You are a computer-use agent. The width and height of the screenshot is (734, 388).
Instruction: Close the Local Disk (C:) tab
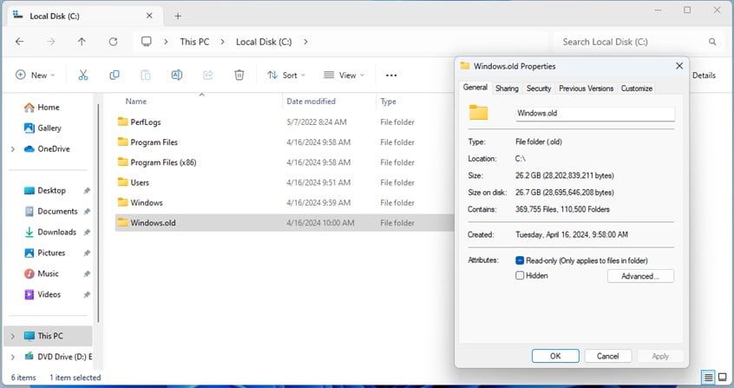click(x=149, y=16)
